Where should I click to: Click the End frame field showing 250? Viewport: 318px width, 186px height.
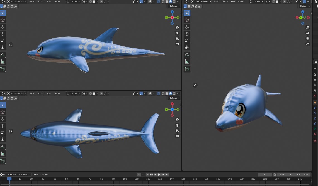302,175
